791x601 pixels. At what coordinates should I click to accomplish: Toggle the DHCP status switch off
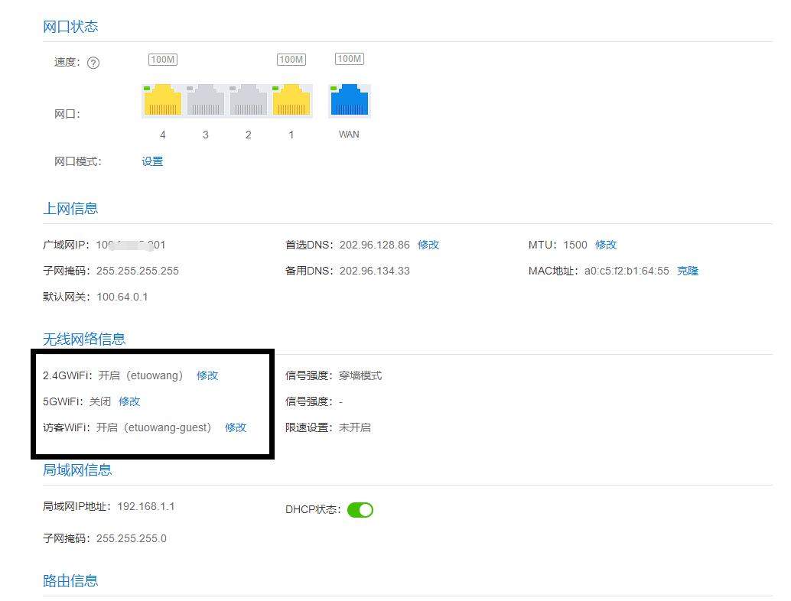[x=360, y=509]
